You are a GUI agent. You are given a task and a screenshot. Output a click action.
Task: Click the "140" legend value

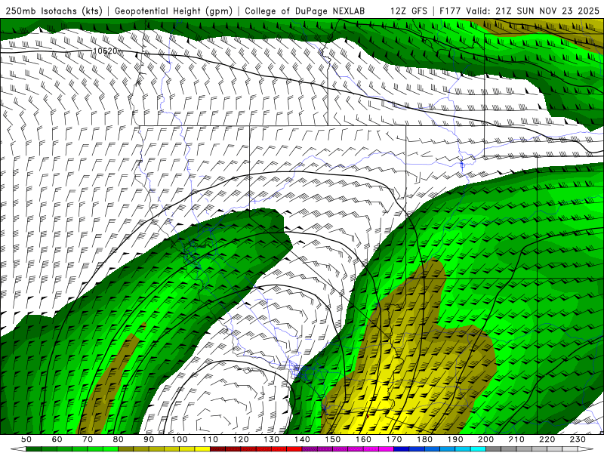point(302,439)
